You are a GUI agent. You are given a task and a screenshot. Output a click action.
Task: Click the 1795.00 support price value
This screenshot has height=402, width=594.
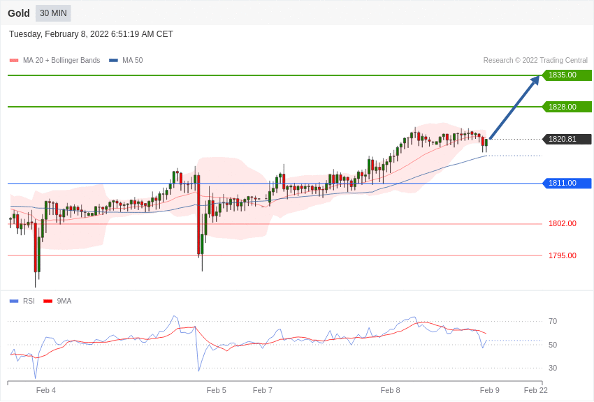tap(563, 255)
